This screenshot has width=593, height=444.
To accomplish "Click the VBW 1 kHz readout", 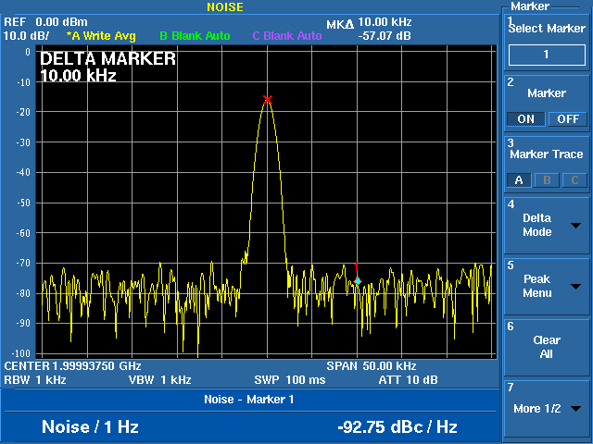I will [160, 380].
